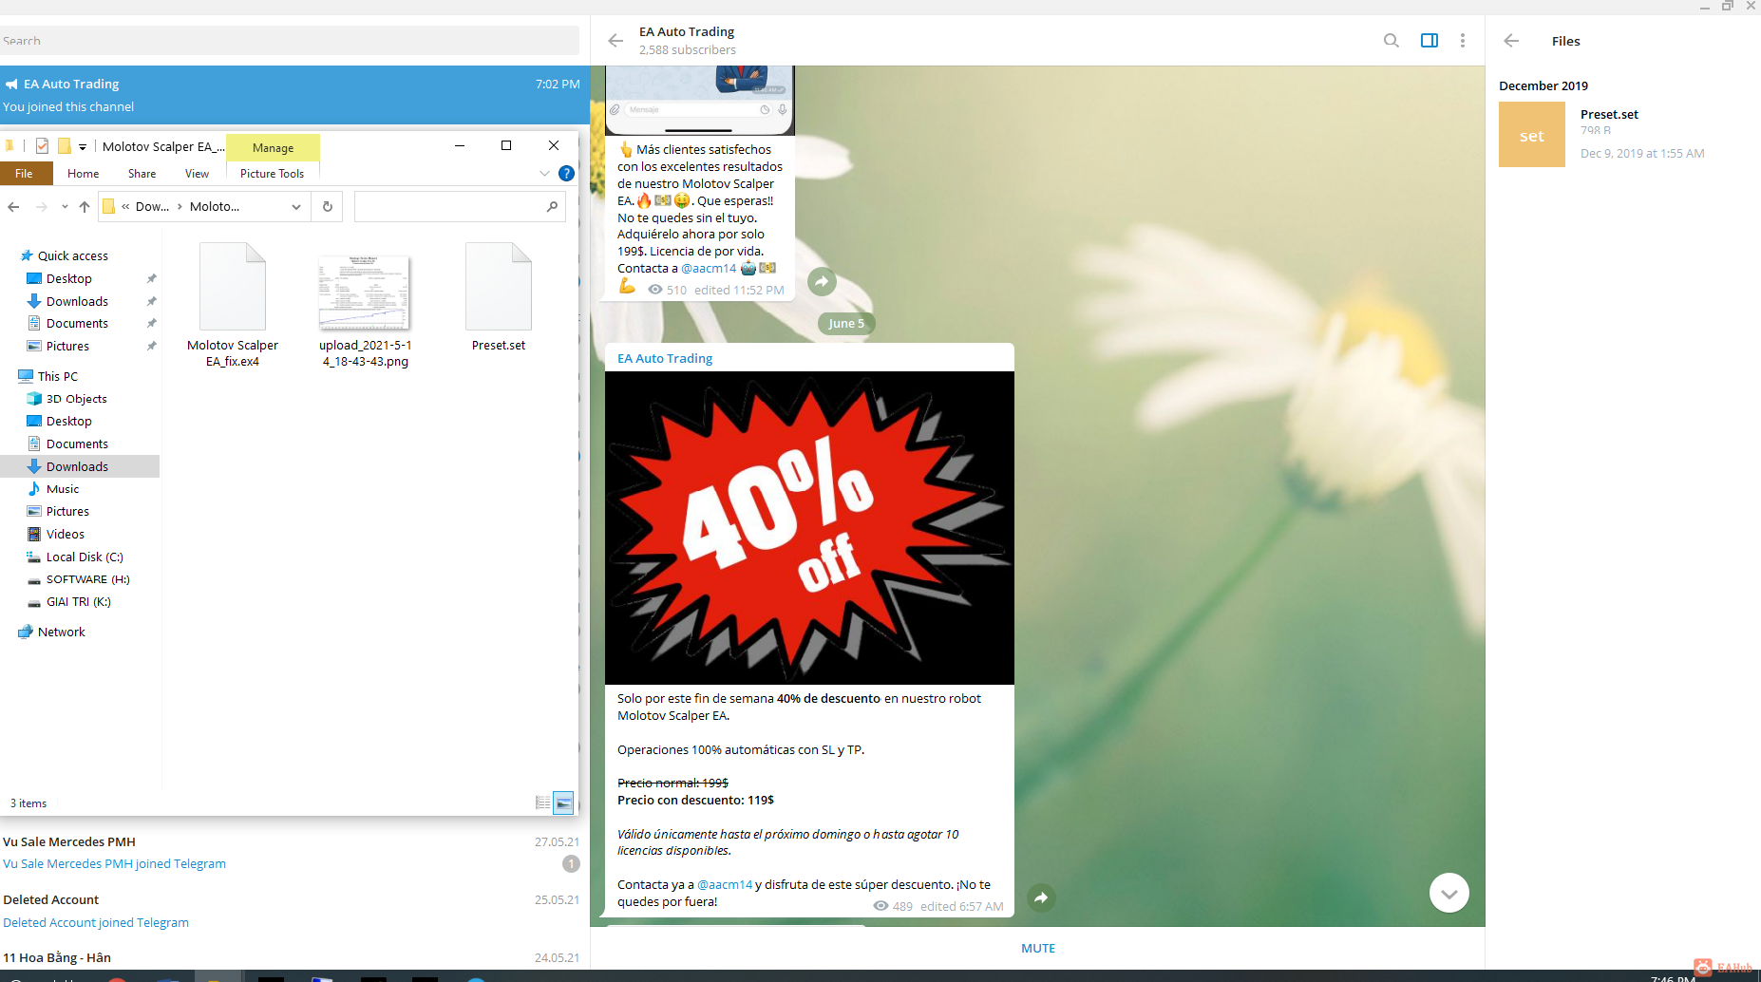Jump to the latest message in chat
This screenshot has height=982, width=1761.
click(1449, 893)
